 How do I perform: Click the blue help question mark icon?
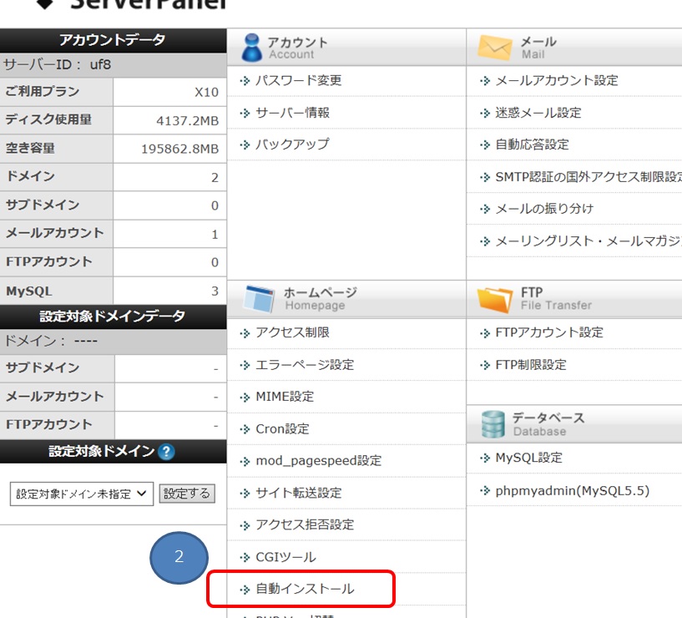pyautogui.click(x=166, y=452)
